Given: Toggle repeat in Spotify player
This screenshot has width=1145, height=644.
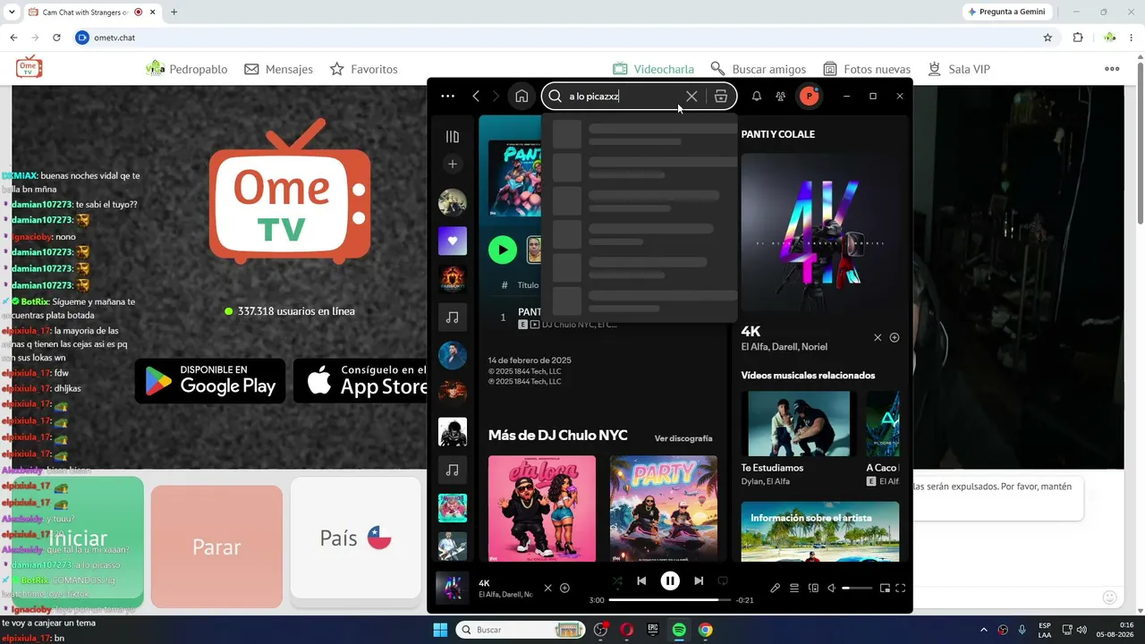Looking at the screenshot, I should tap(723, 581).
